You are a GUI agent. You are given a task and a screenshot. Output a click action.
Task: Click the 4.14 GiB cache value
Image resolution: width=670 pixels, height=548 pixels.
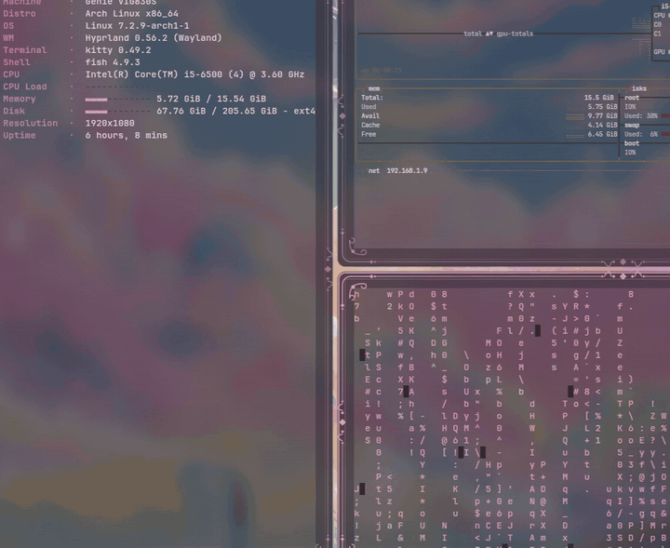click(602, 126)
